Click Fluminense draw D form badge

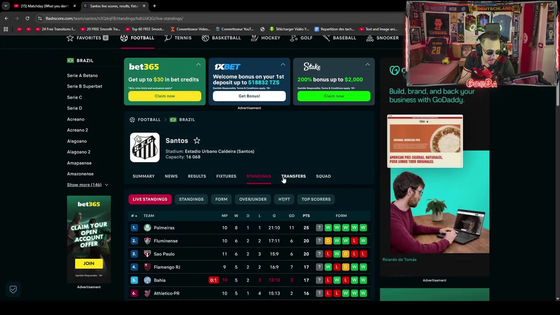pos(328,241)
